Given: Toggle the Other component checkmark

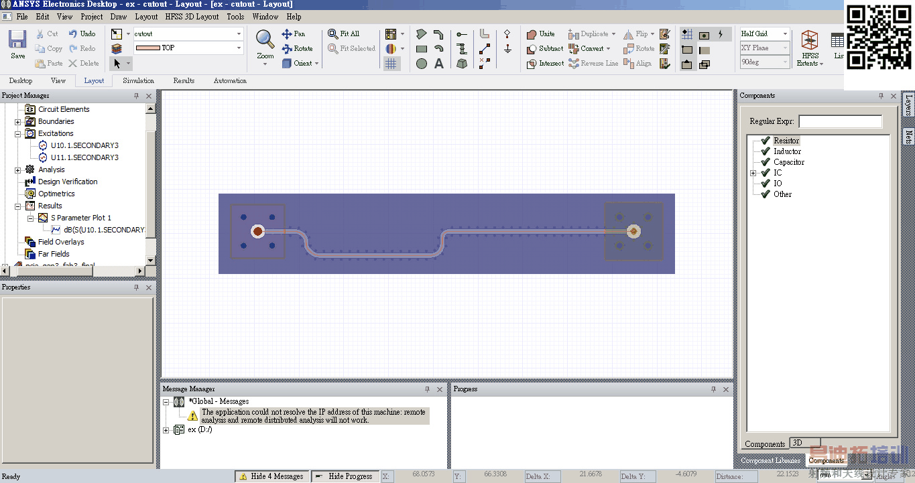Looking at the screenshot, I should click(x=766, y=194).
